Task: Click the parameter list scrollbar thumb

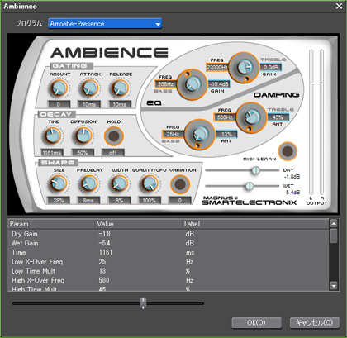Action: coord(334,236)
